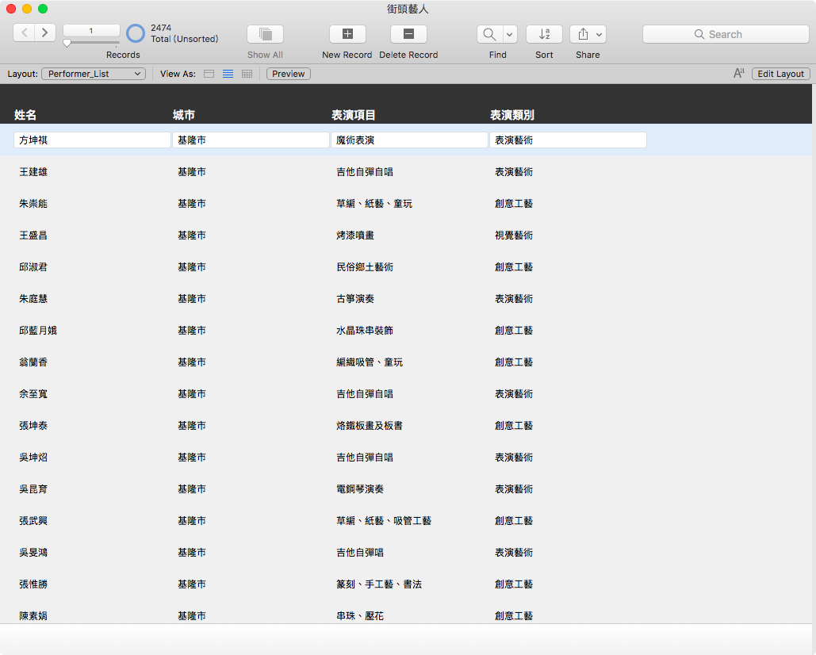Select the name 張坤泰
This screenshot has width=816, height=655.
[x=33, y=426]
